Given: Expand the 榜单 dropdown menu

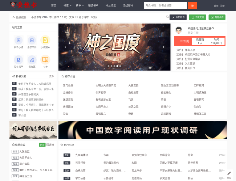Looking at the screenshot, I should tap(80, 5).
